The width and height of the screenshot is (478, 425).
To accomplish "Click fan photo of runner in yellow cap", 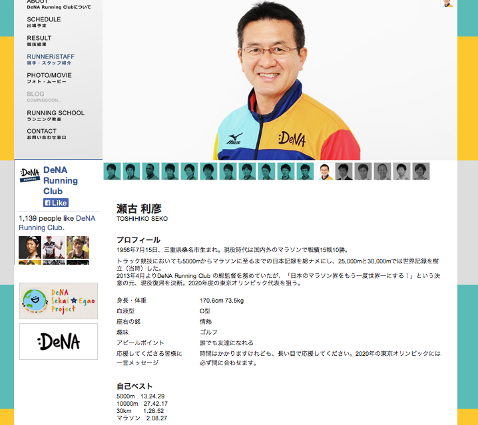I will [78, 247].
